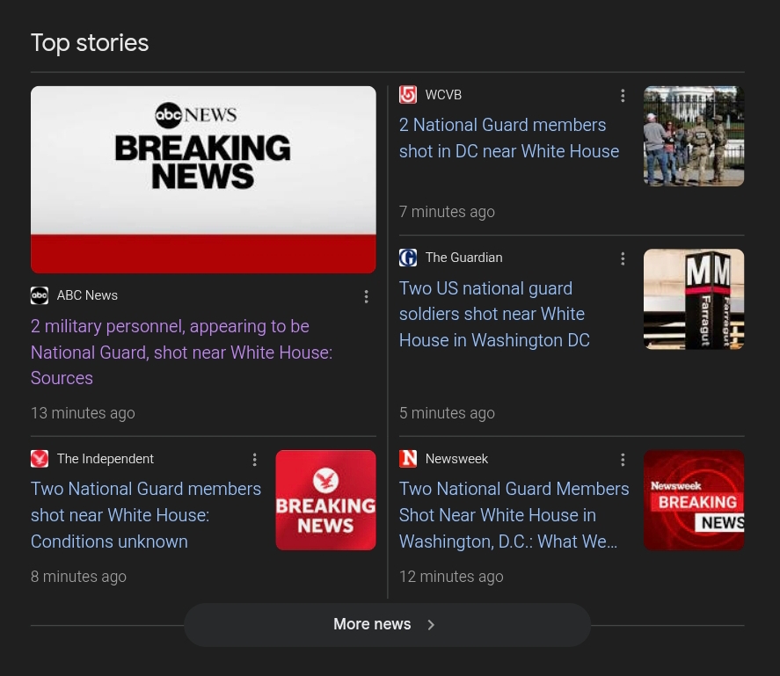Click the WCVB White House photo thumbnail
Viewport: 780px width, 676px height.
(x=694, y=136)
